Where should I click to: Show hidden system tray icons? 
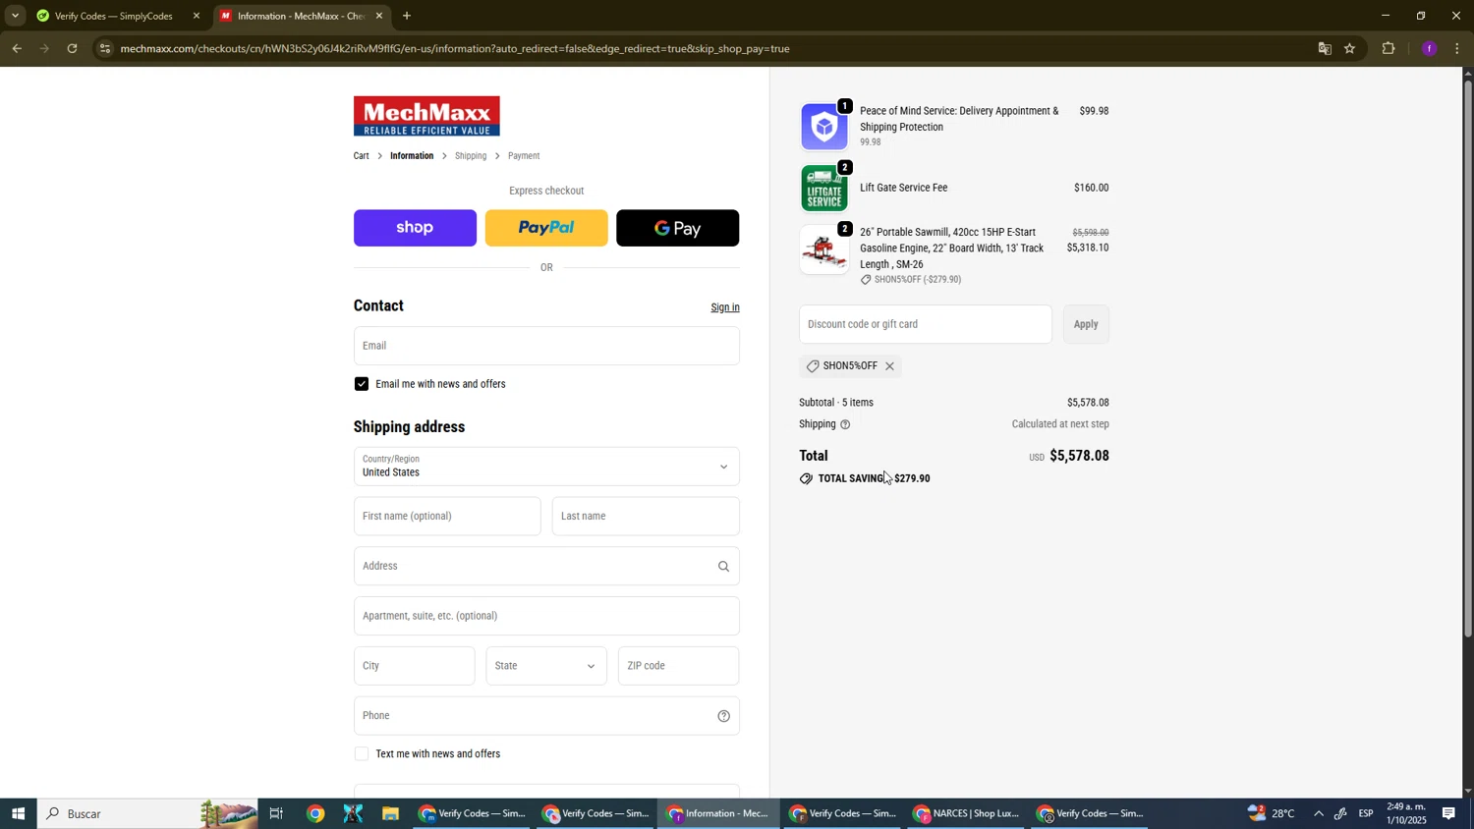tap(1318, 814)
